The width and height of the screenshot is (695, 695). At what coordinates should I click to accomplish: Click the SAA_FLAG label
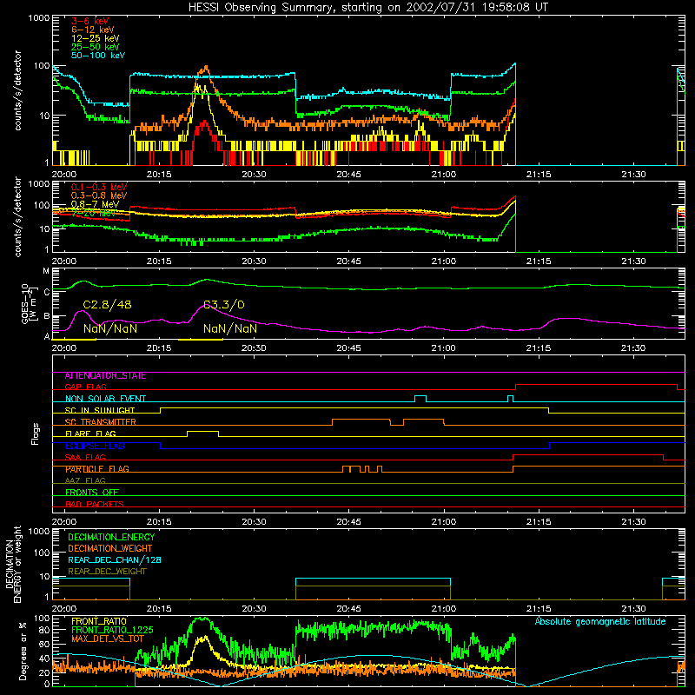pyautogui.click(x=85, y=458)
